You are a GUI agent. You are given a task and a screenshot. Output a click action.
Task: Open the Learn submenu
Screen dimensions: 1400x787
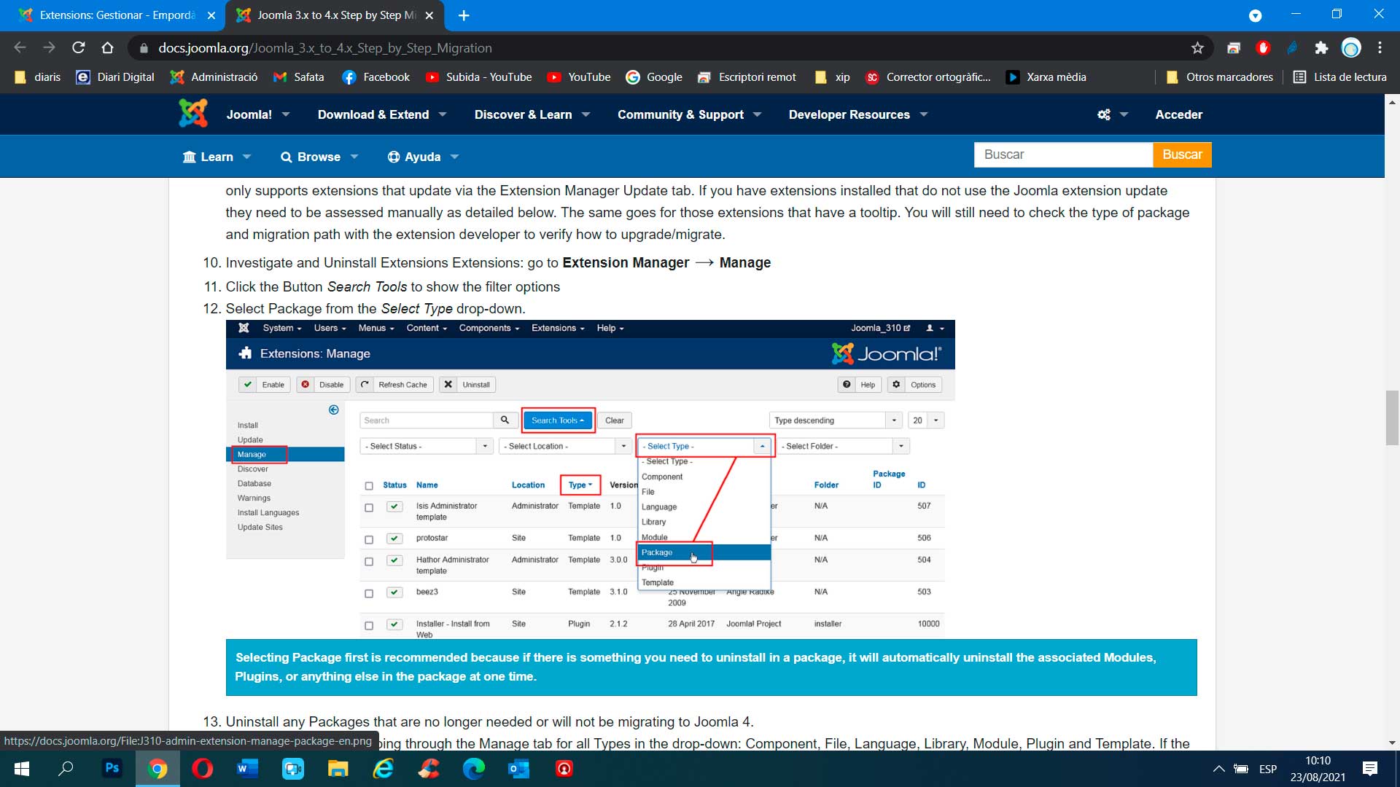point(217,157)
